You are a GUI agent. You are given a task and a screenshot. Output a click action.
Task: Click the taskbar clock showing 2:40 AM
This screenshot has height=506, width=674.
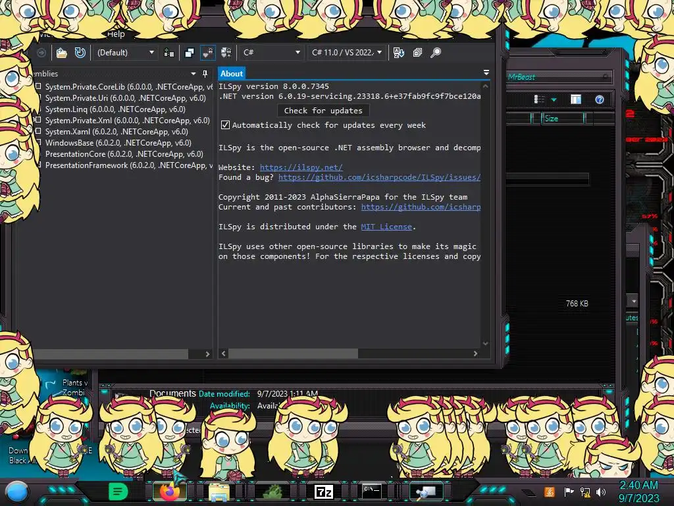point(638,492)
